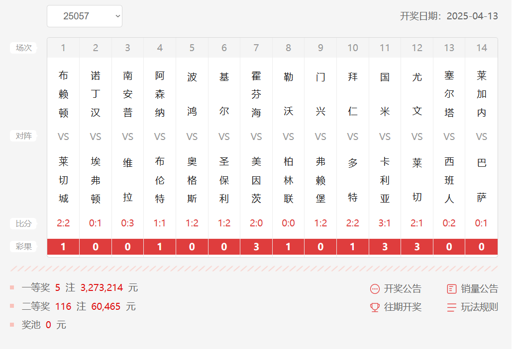Click home team 诺丁汉
This screenshot has height=349, width=517.
[x=95, y=94]
